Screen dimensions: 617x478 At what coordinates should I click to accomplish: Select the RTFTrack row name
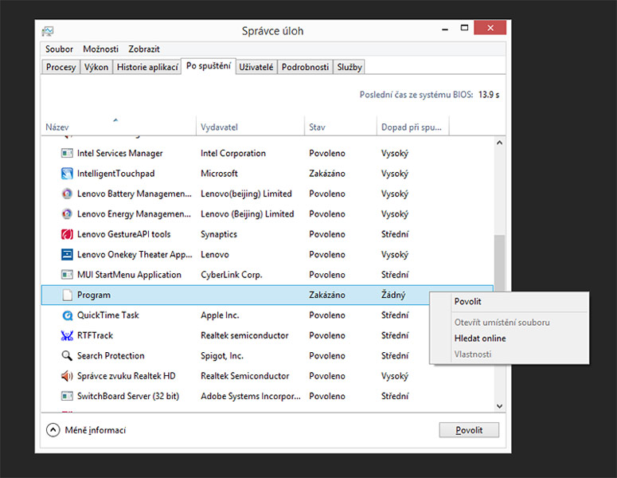click(x=95, y=335)
